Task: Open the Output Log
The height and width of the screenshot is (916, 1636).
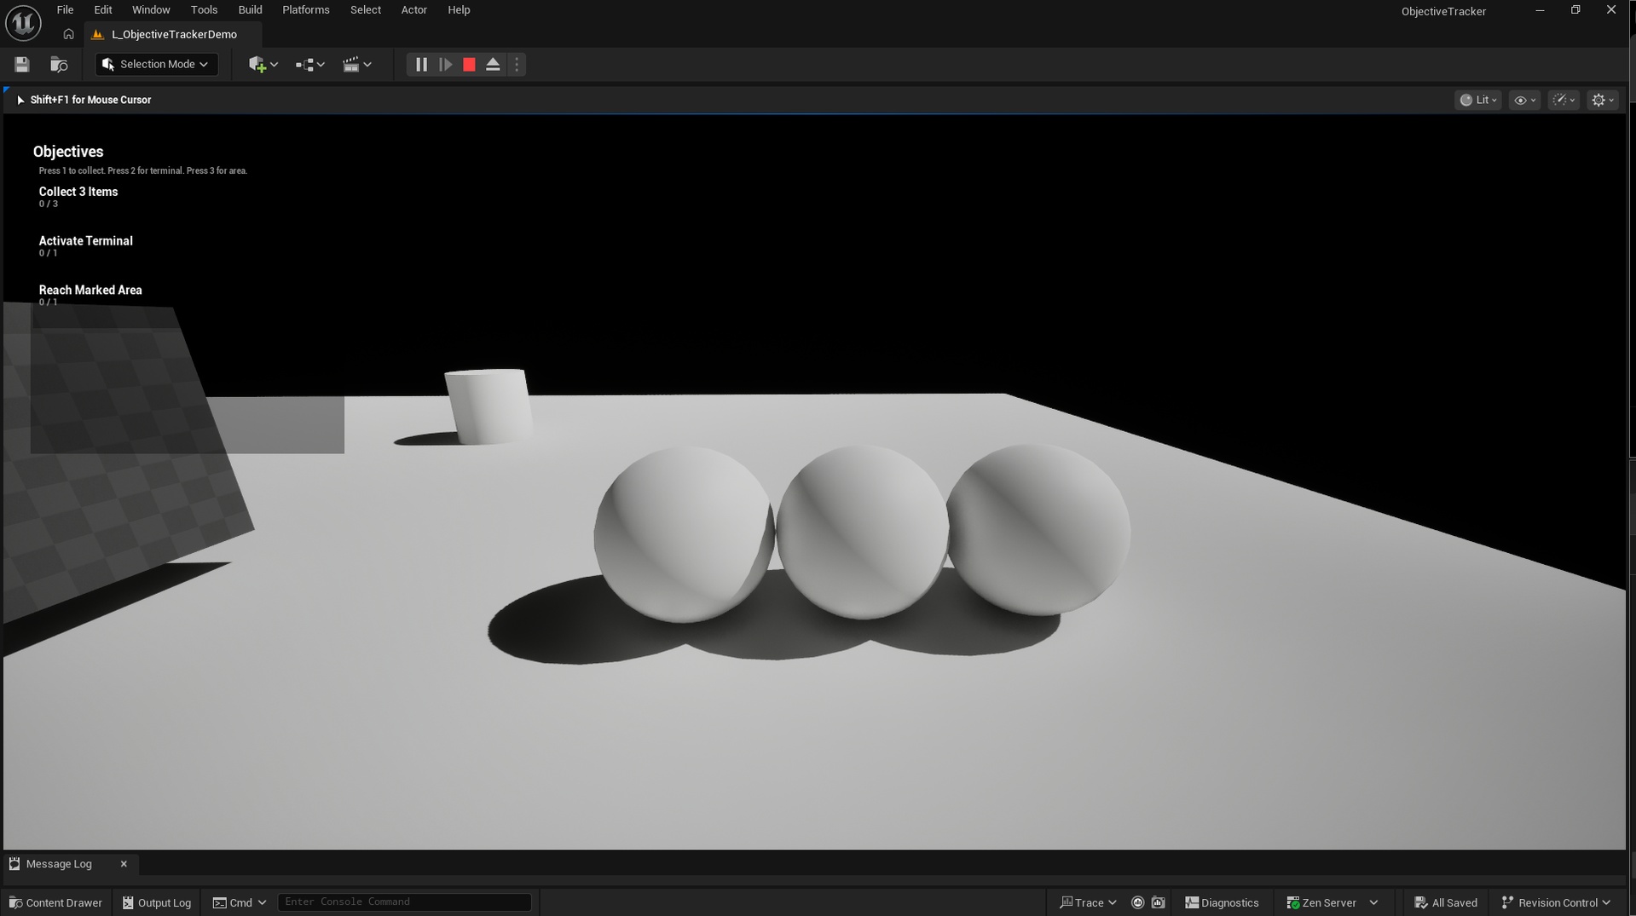Action: click(157, 902)
